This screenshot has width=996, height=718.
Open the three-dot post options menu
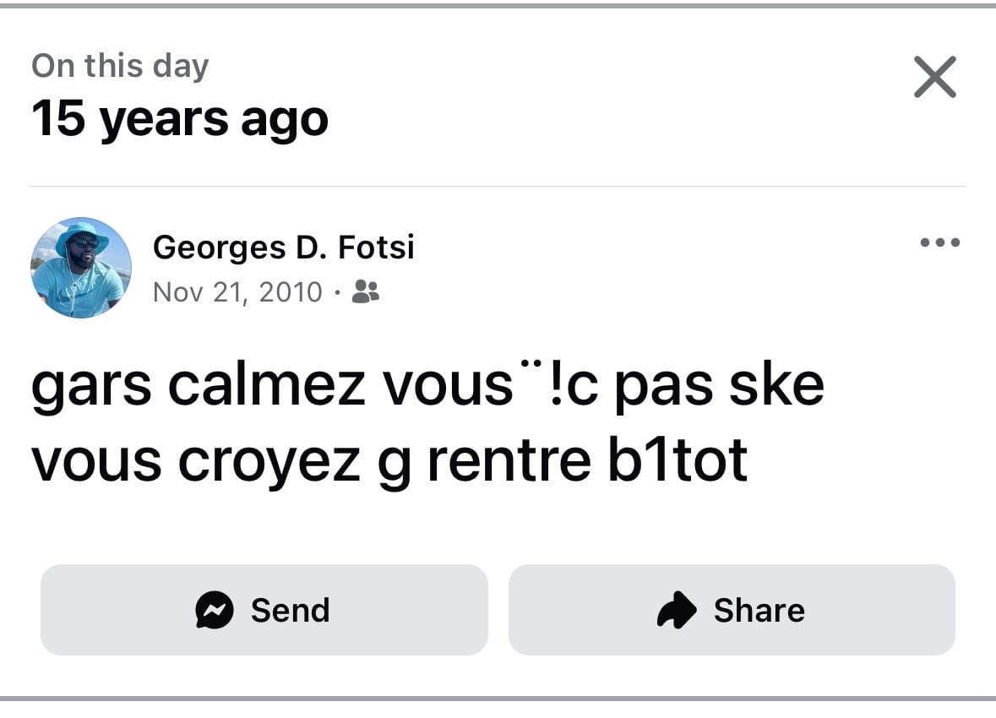coord(939,243)
